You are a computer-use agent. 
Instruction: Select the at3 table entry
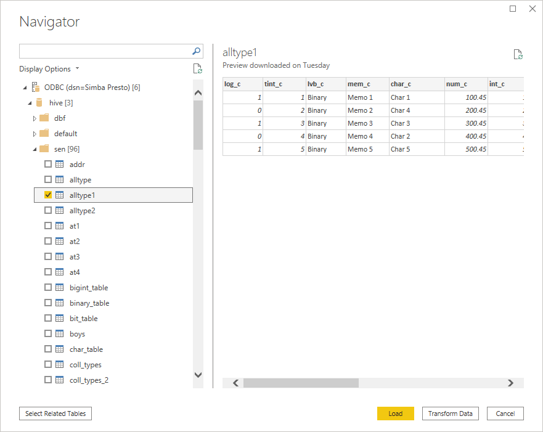(x=113, y=257)
